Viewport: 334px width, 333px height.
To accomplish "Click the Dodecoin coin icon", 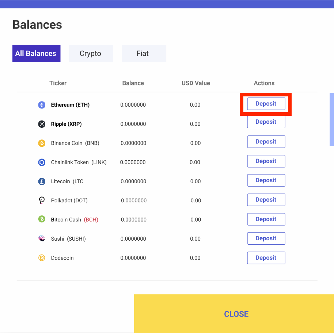I will click(42, 258).
